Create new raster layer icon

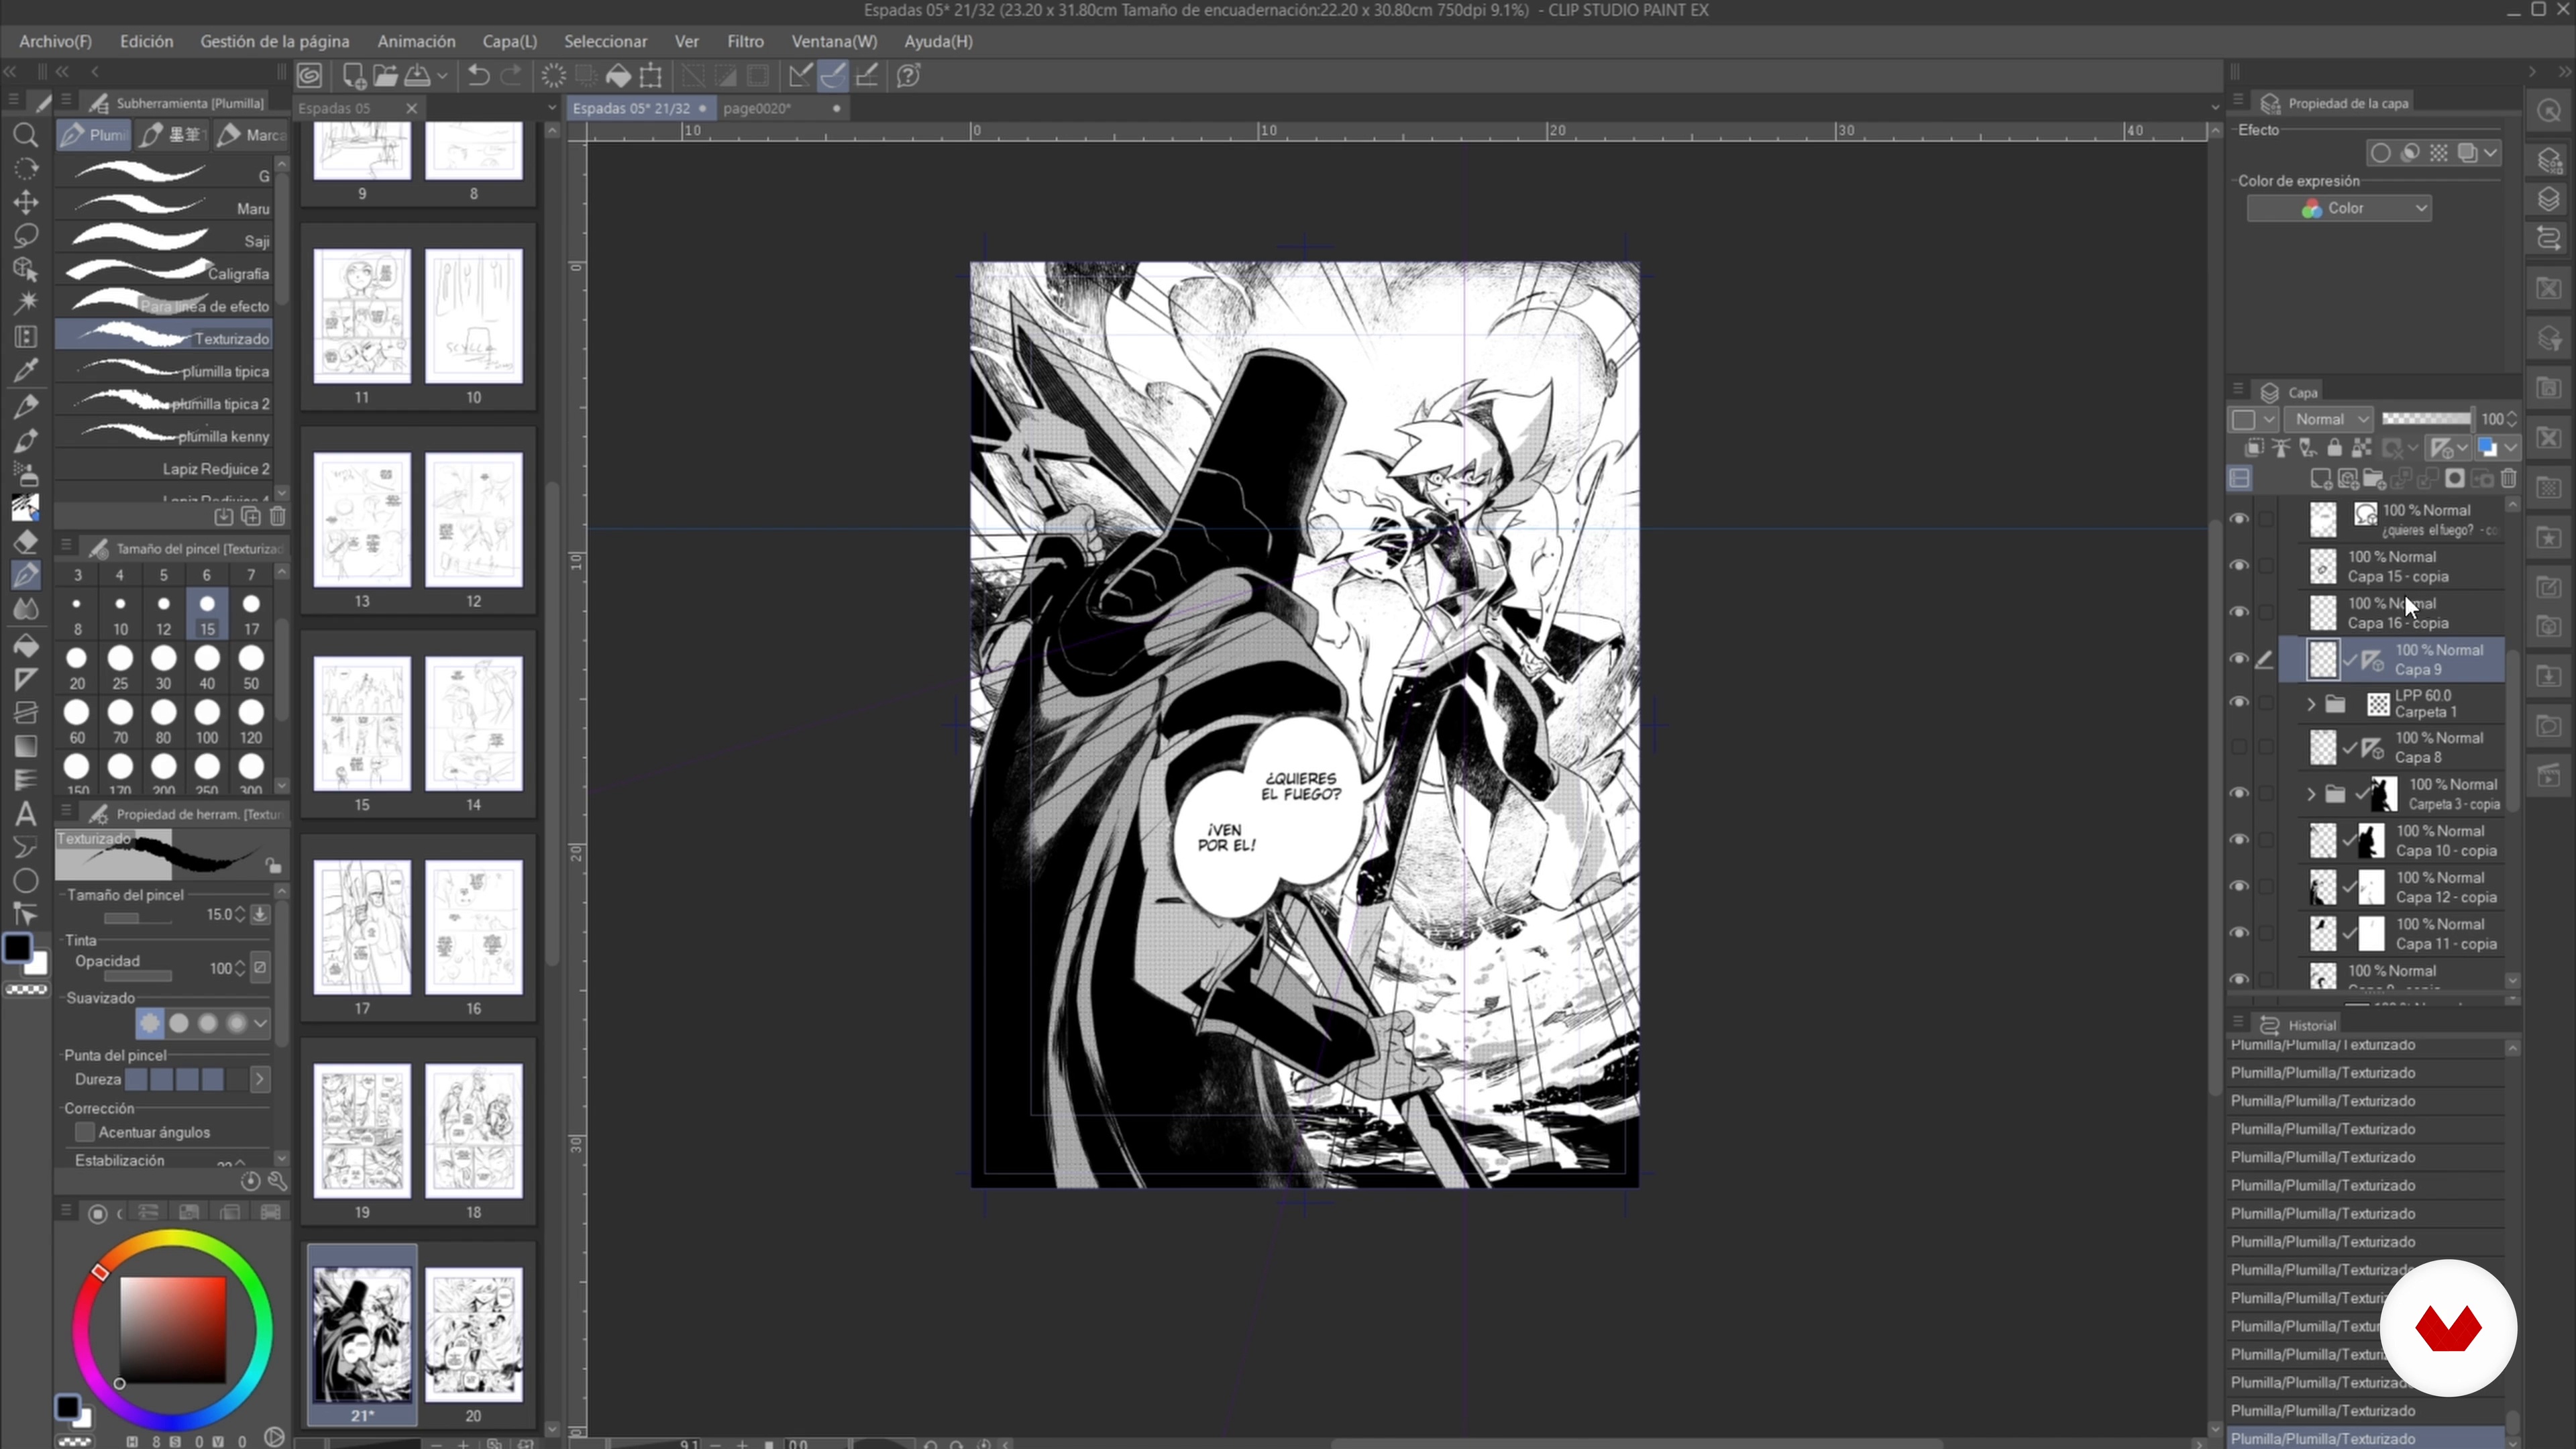[x=2321, y=478]
